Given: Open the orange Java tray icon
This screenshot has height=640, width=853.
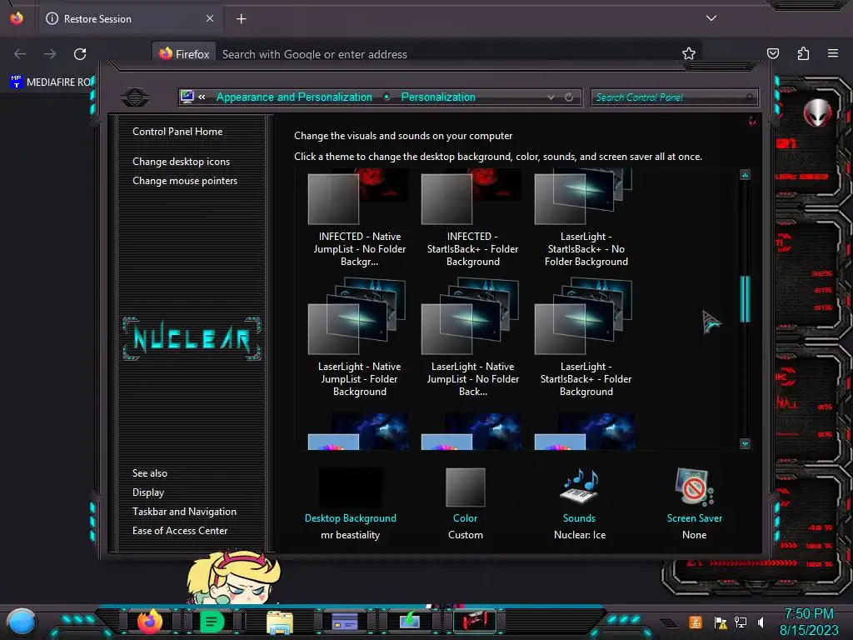Looking at the screenshot, I should 696,622.
